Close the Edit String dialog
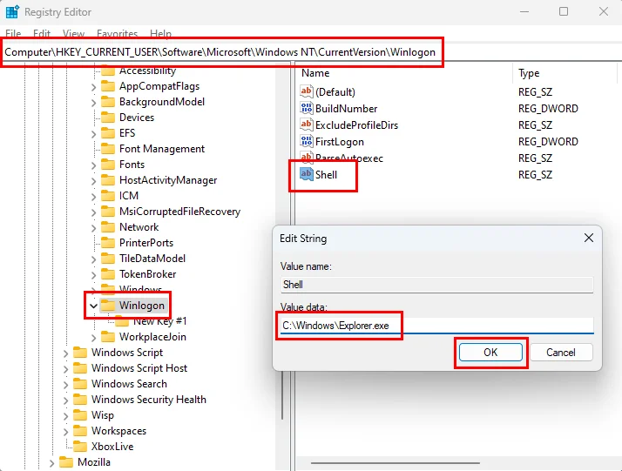Screen dimensions: 622x471 point(589,238)
